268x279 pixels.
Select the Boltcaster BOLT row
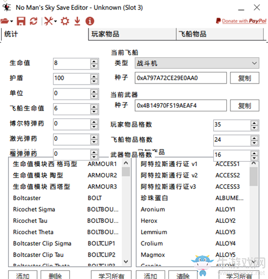tap(65, 198)
